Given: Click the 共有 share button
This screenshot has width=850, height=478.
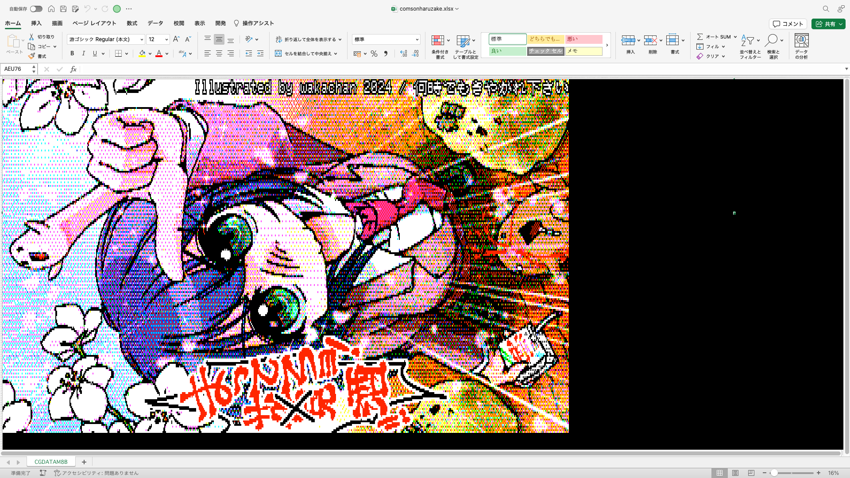Looking at the screenshot, I should pos(828,24).
